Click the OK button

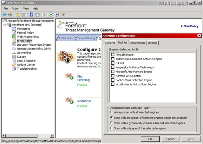point(150,139)
